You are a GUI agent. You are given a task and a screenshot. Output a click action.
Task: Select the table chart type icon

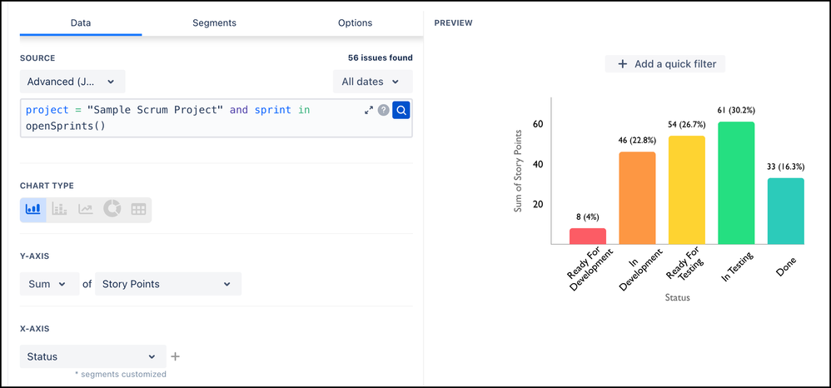coord(138,209)
